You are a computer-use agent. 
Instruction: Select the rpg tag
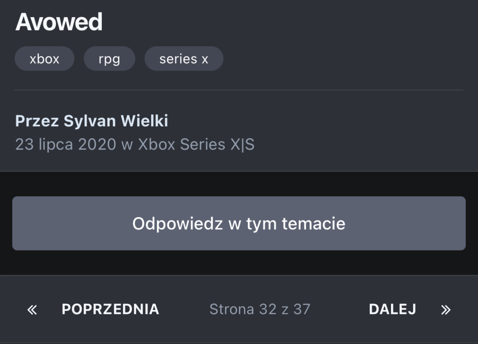coord(109,59)
